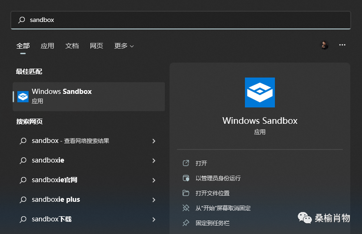Click the magnifier icon in search box

coord(22,20)
